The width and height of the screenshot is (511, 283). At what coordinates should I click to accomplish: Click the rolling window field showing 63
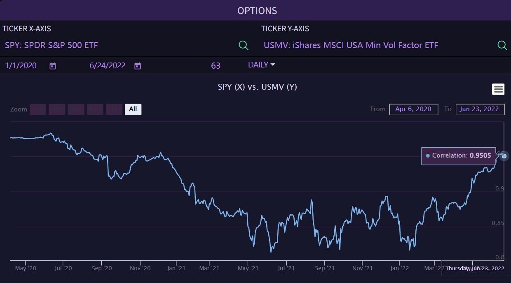216,66
